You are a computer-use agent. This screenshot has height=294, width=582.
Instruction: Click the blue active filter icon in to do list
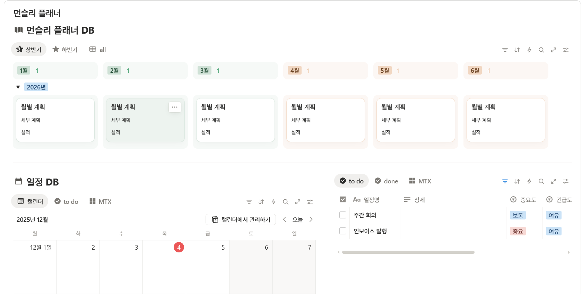505,181
